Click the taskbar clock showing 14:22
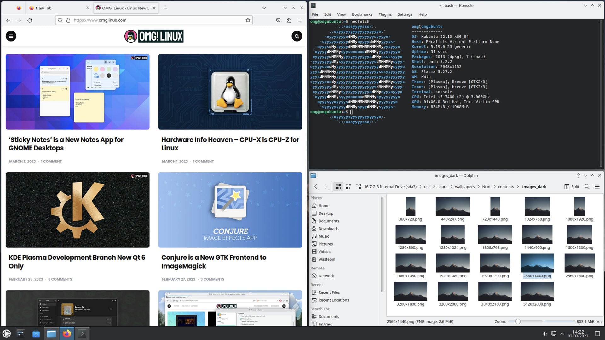Screen dimensions: 605x340 click(x=578, y=334)
